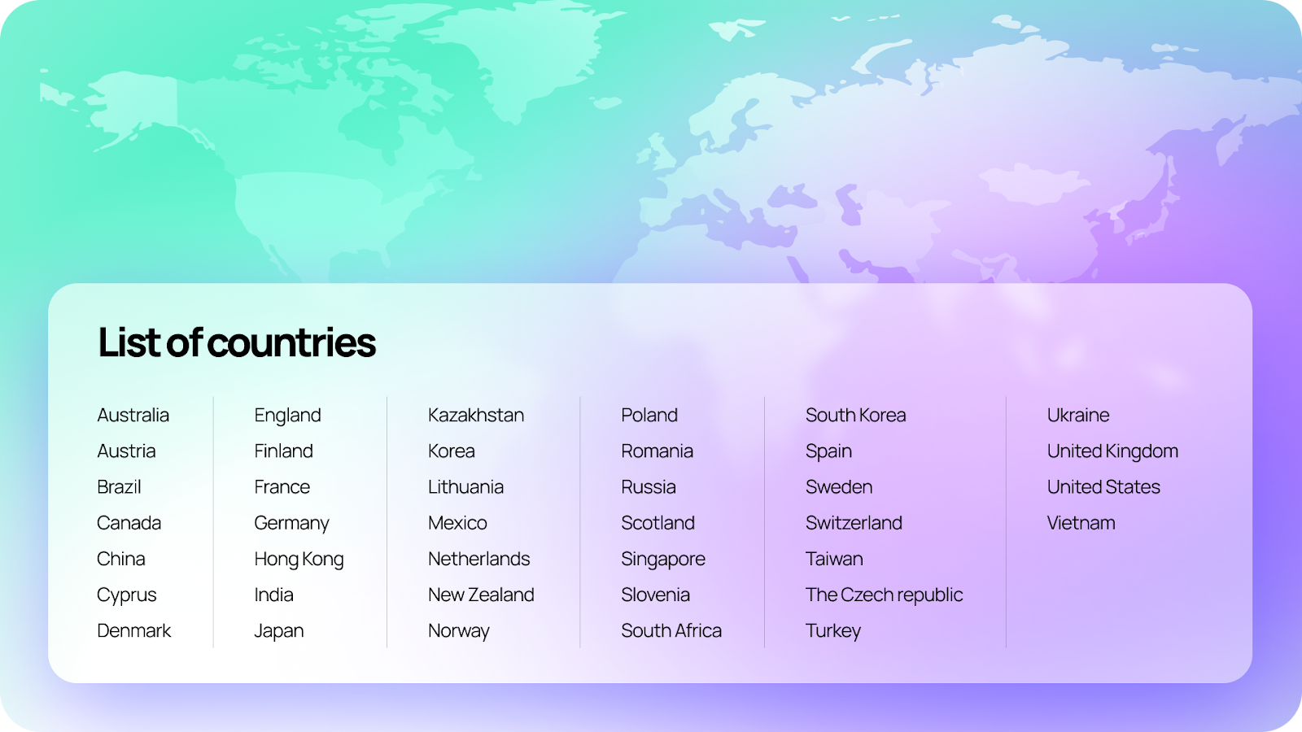Click 'The Czech republic'
Viewport: 1302px width, 732px height.
coord(885,595)
